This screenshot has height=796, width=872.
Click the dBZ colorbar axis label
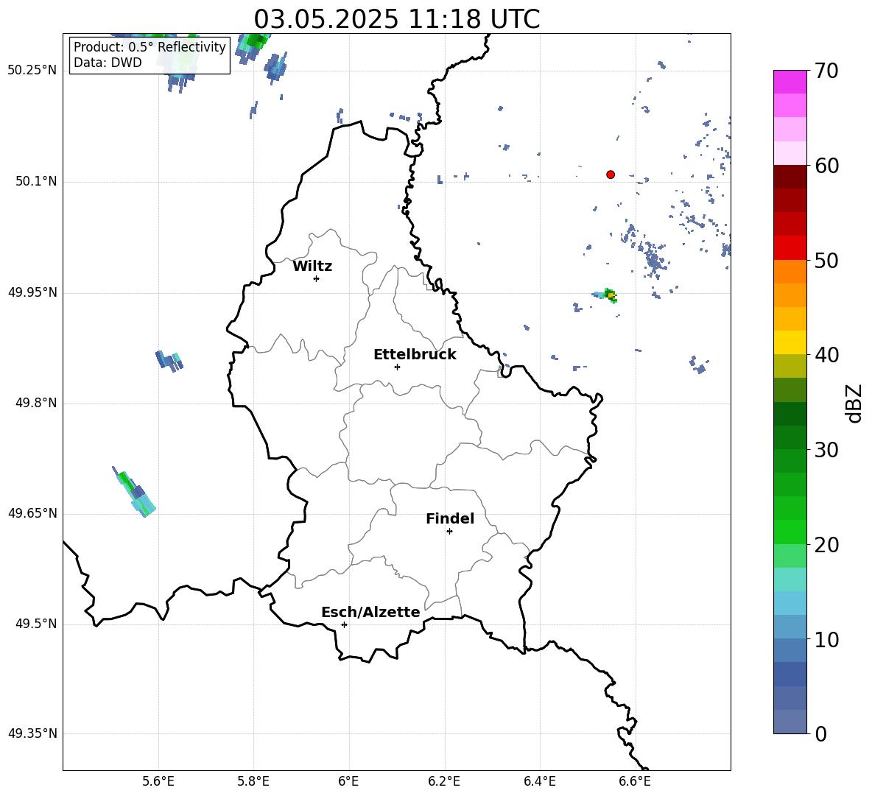(x=854, y=403)
